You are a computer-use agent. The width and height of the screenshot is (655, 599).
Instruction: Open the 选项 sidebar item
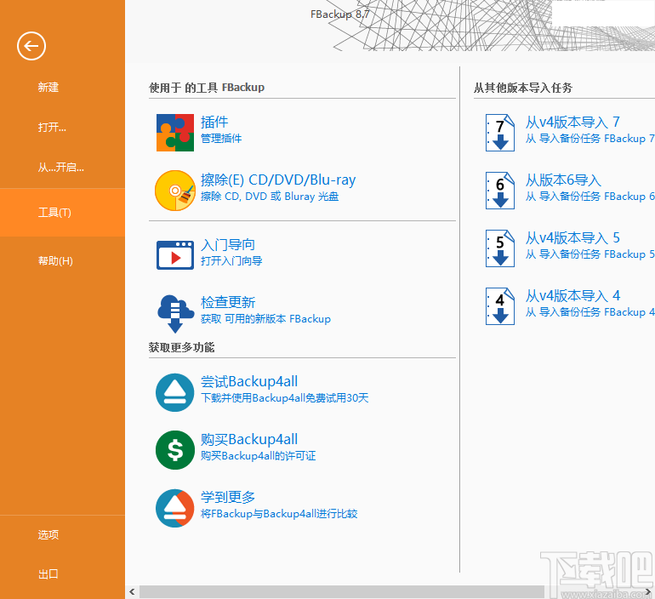point(48,534)
